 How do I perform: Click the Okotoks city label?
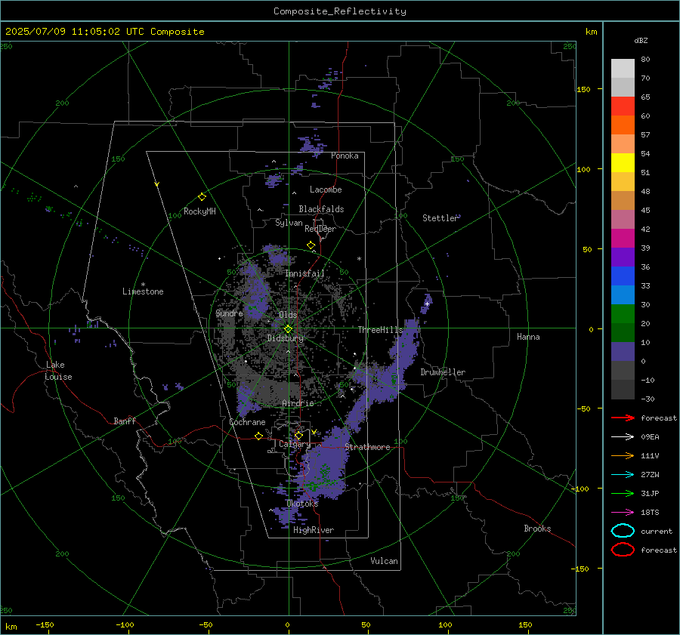(302, 503)
